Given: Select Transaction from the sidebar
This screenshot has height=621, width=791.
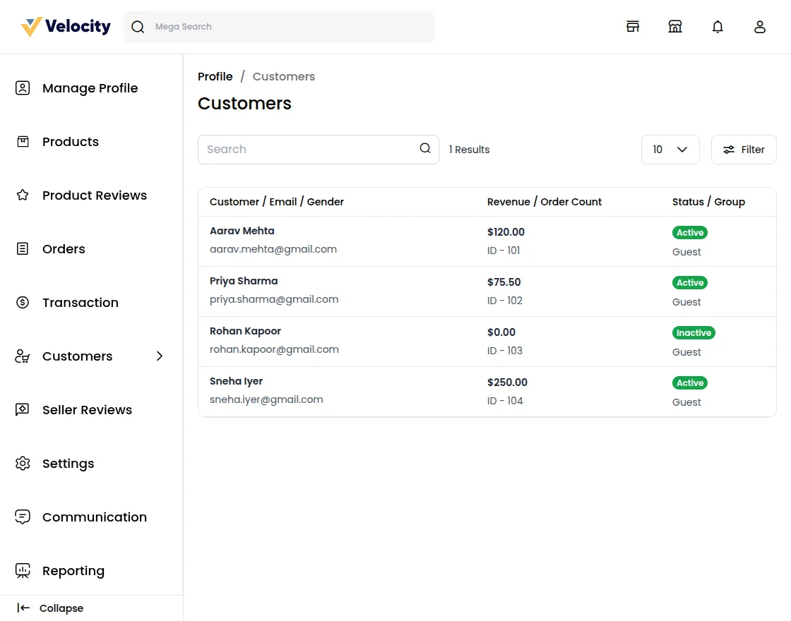Looking at the screenshot, I should point(80,303).
